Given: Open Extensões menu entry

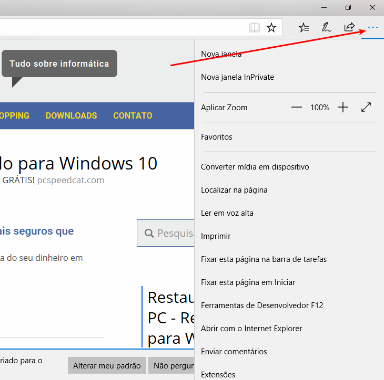Looking at the screenshot, I should (x=218, y=374).
